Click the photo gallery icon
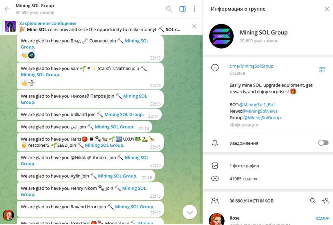 [215, 166]
